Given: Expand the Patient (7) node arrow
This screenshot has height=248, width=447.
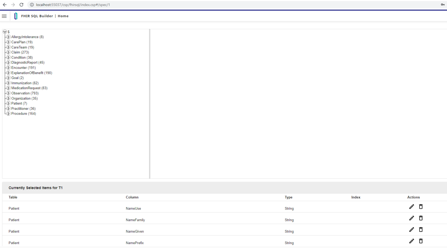Looking at the screenshot, I should pos(9,103).
